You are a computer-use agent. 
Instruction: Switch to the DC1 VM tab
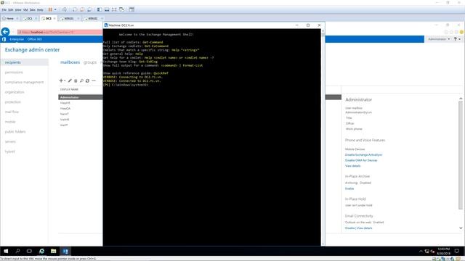coord(30,18)
